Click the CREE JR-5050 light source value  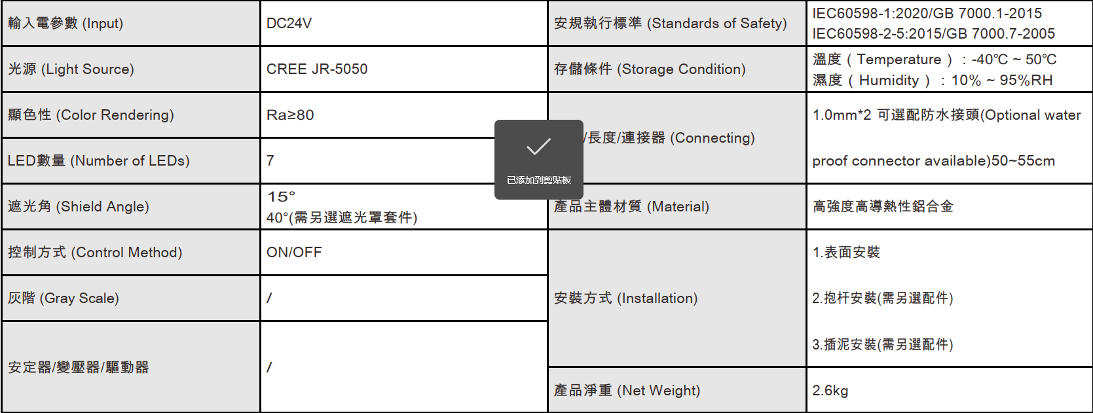pyautogui.click(x=317, y=69)
